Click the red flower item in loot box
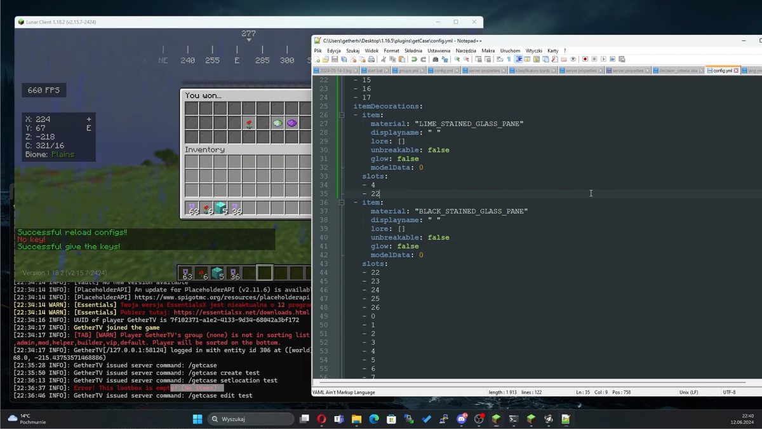The width and height of the screenshot is (762, 429). (x=249, y=123)
